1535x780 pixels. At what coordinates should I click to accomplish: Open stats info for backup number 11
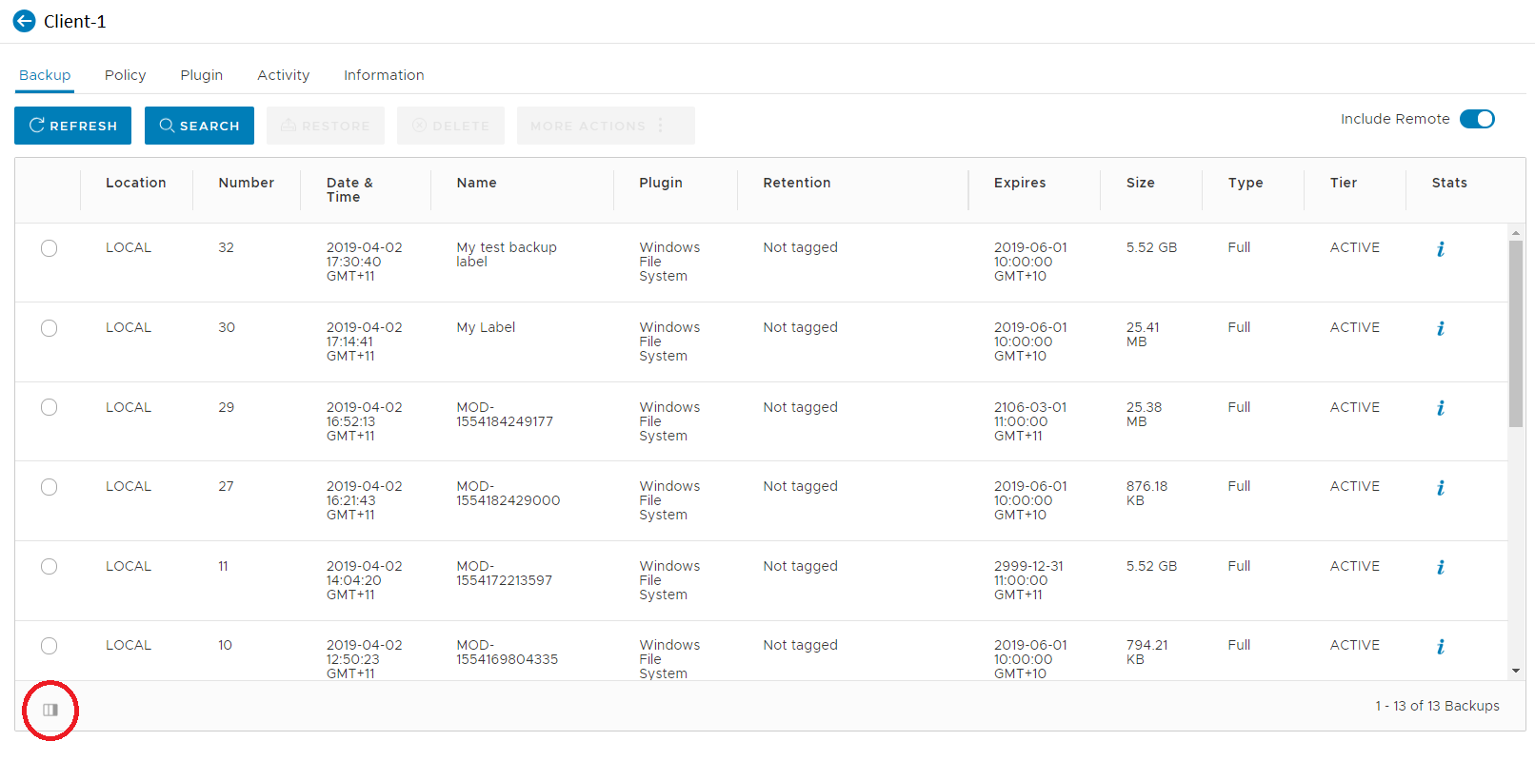[x=1441, y=568]
